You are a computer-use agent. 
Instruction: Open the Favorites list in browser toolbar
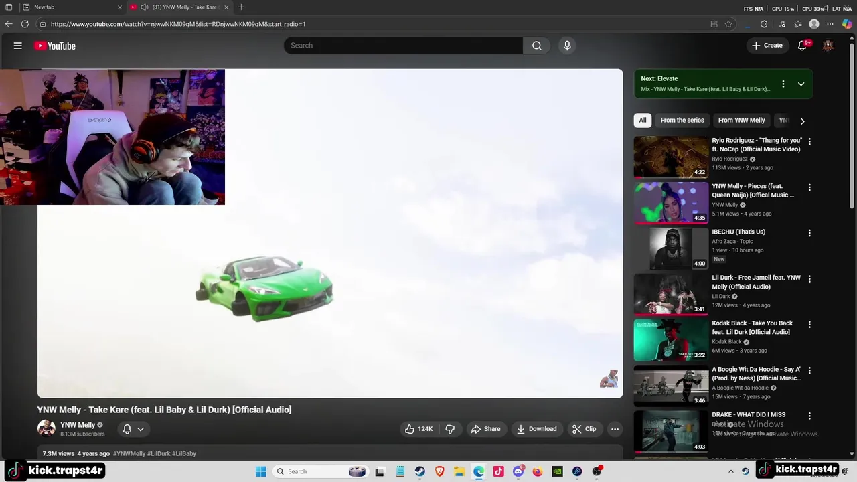pos(798,24)
